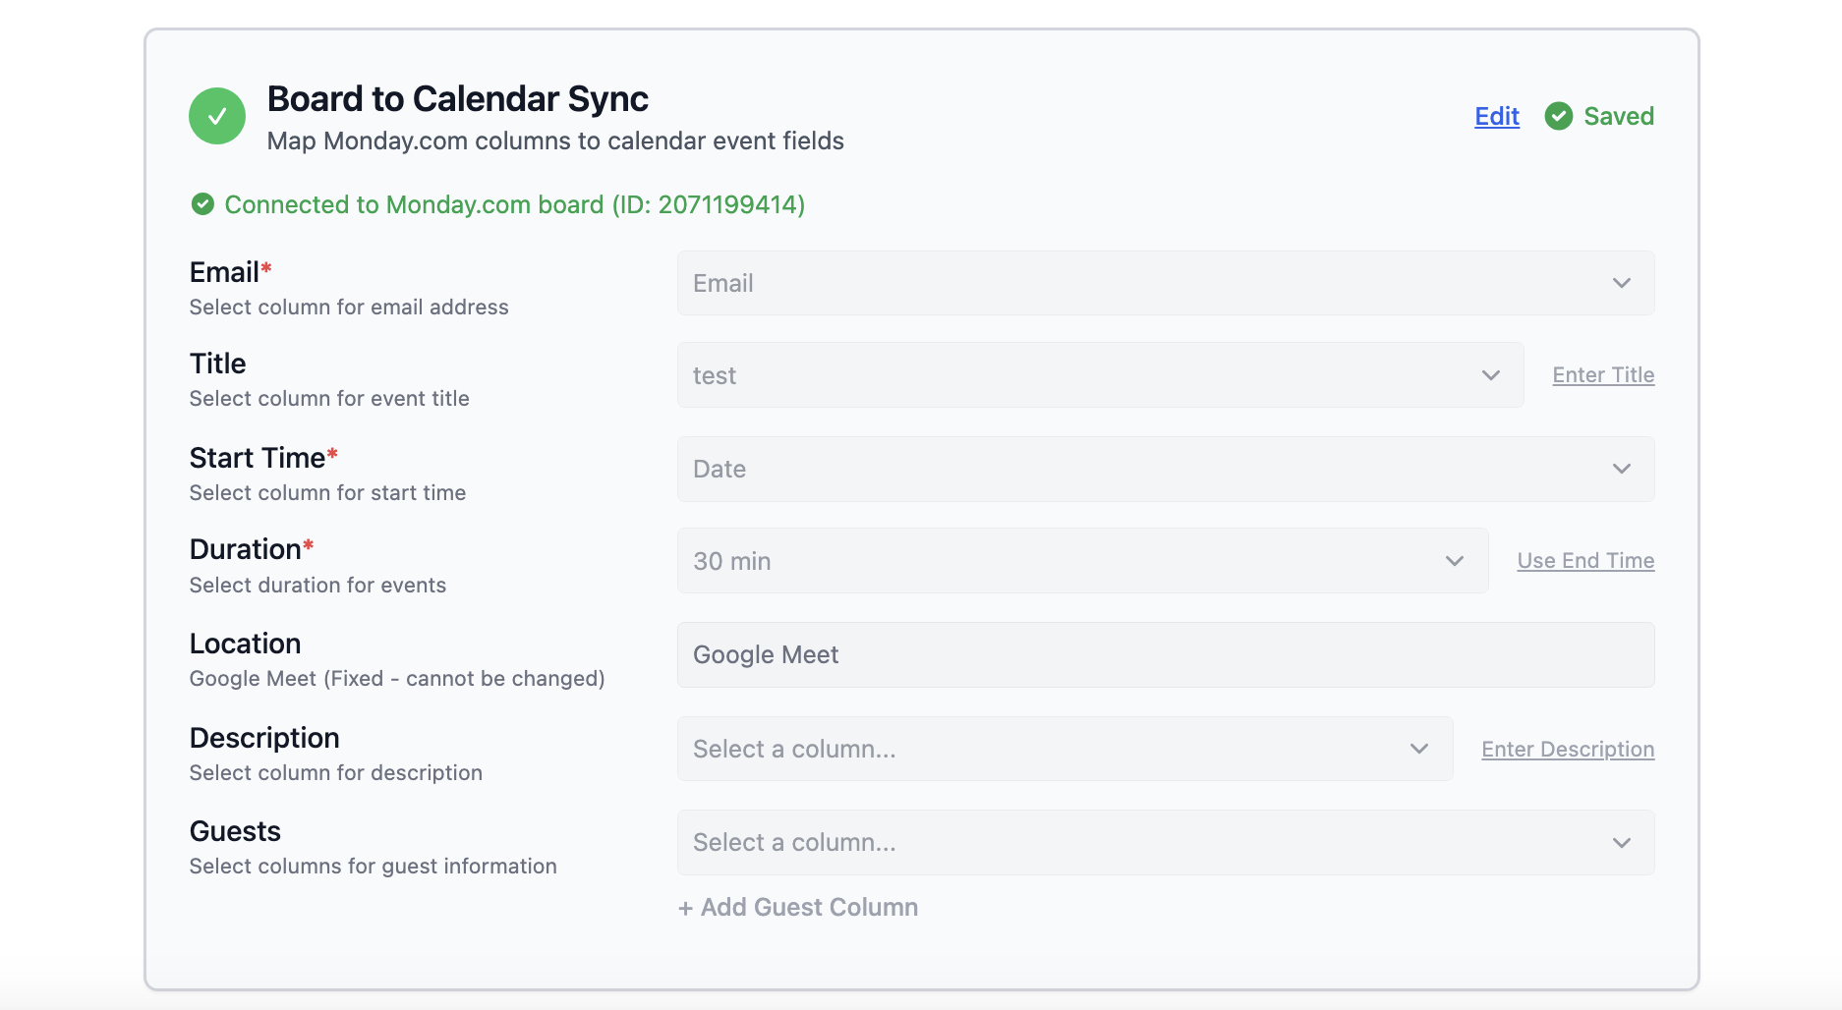Expand the Title column dropdown showing test

(x=1490, y=374)
